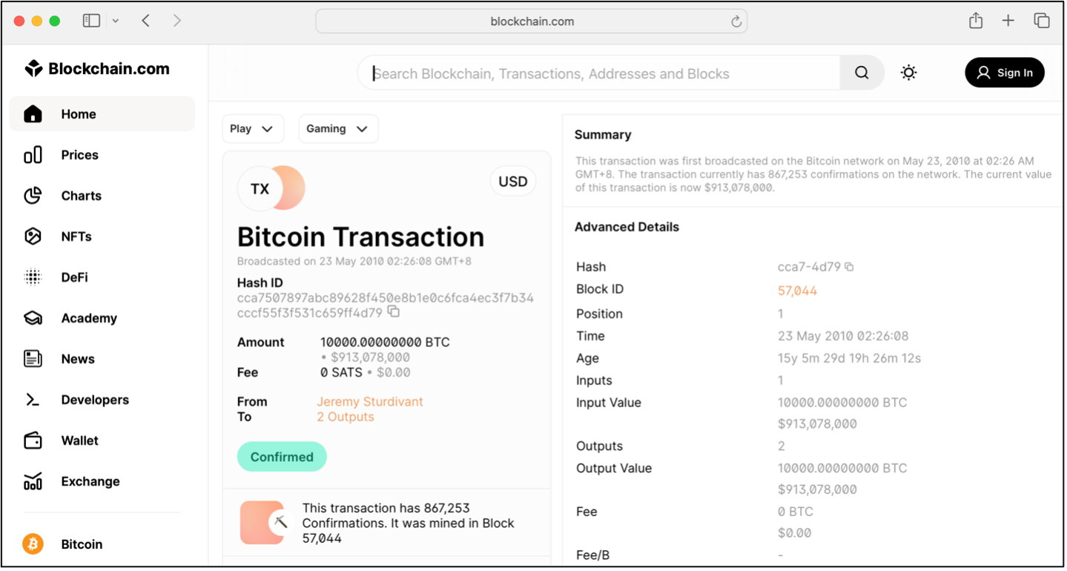The height and width of the screenshot is (571, 1067).
Task: Click the search magnifier button
Action: (x=861, y=73)
